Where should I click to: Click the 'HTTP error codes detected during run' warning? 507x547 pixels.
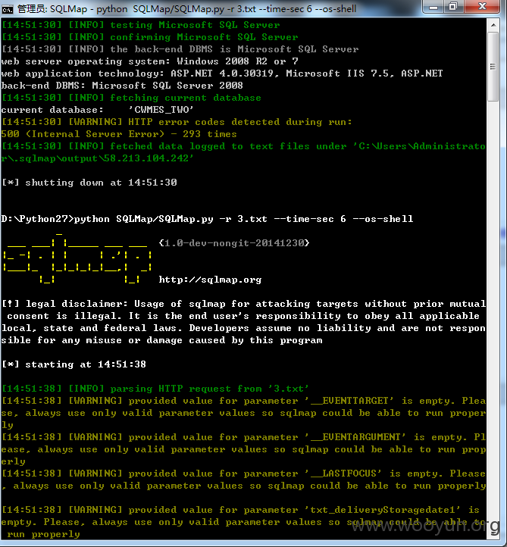pyautogui.click(x=177, y=122)
